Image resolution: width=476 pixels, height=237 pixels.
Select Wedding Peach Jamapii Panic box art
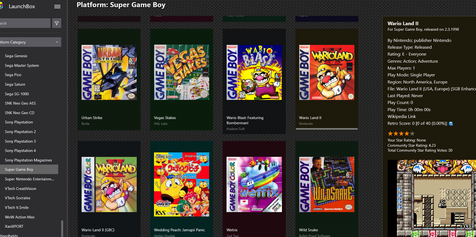pos(181,184)
